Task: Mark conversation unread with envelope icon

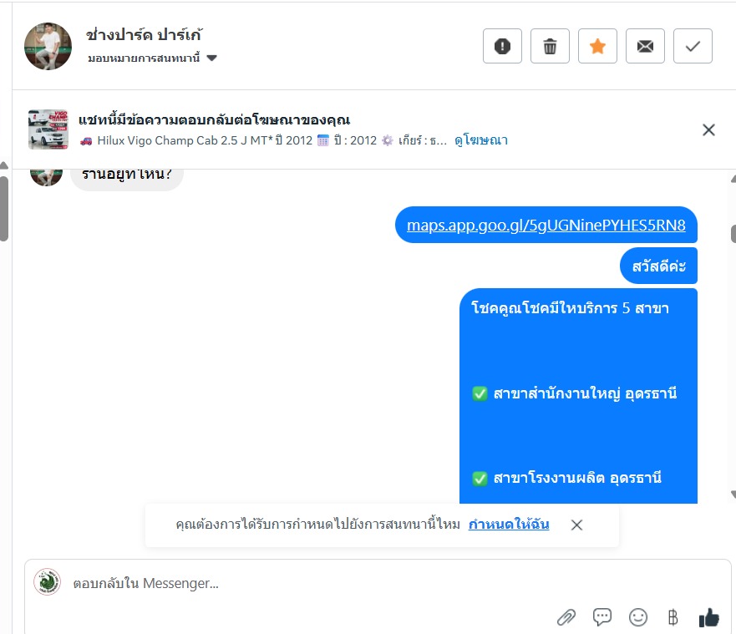Action: click(x=646, y=46)
